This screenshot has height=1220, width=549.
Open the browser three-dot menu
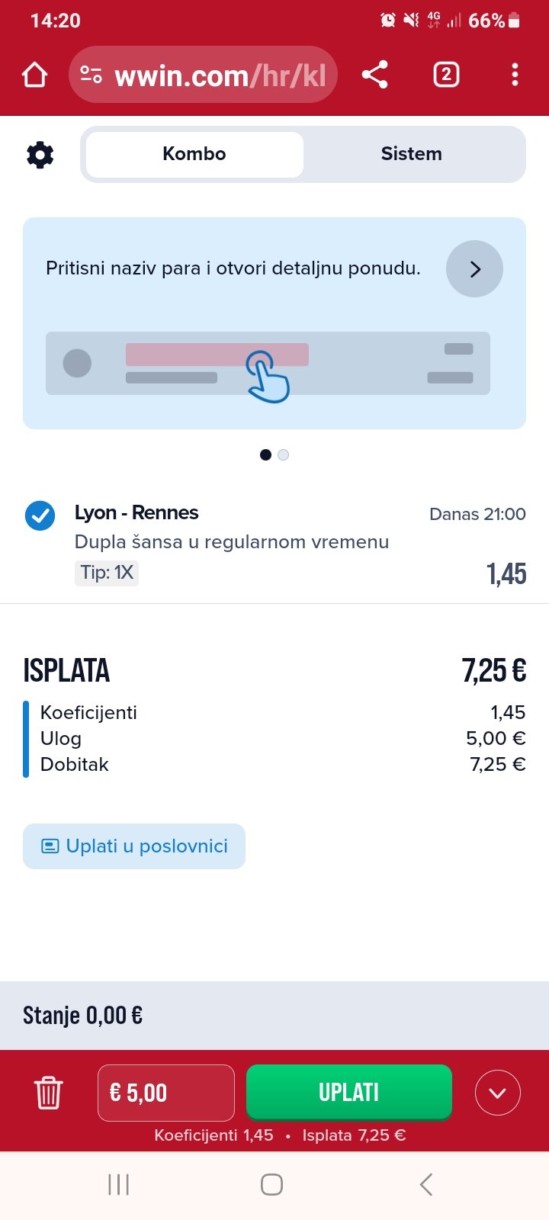tap(515, 75)
